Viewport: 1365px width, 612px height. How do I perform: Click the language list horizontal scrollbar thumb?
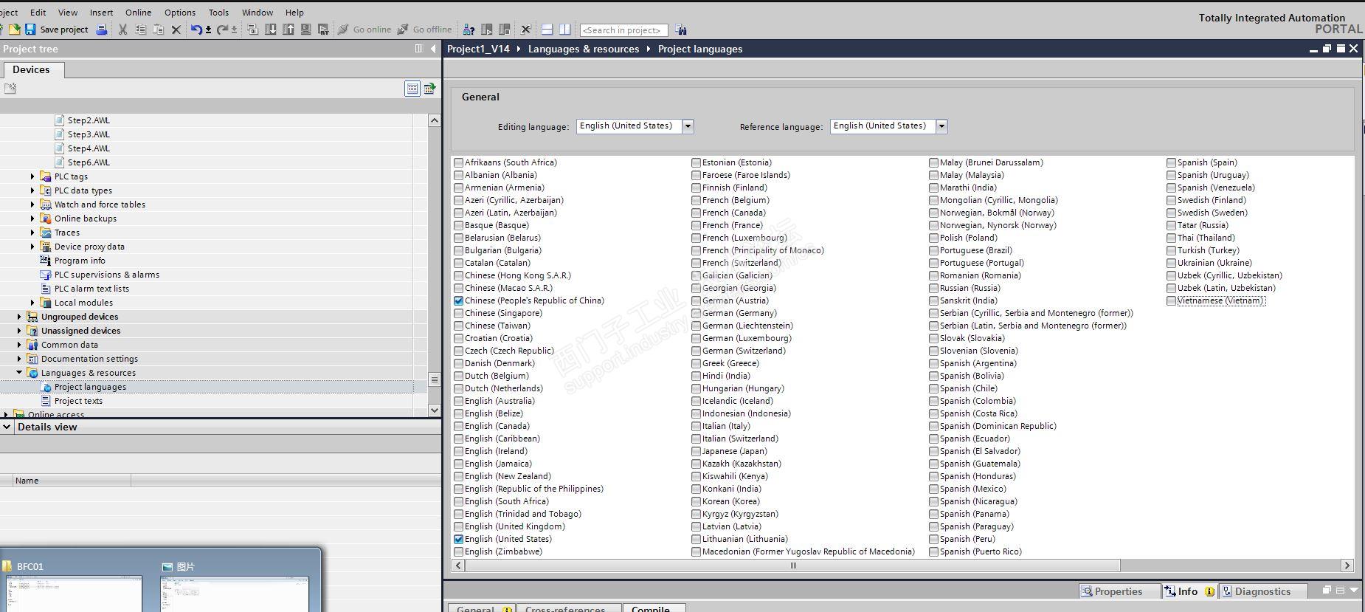tap(793, 565)
